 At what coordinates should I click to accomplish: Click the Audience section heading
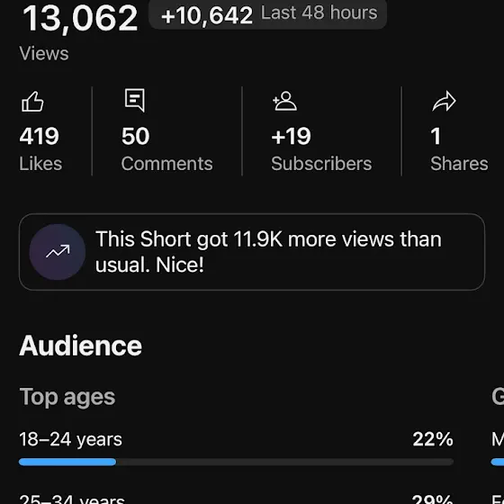click(81, 346)
